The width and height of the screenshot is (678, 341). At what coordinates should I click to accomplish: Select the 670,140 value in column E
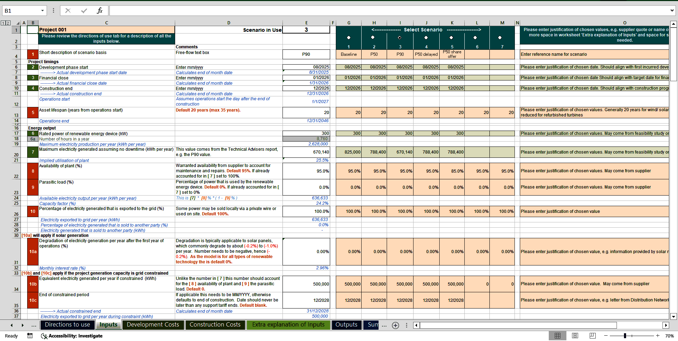306,152
